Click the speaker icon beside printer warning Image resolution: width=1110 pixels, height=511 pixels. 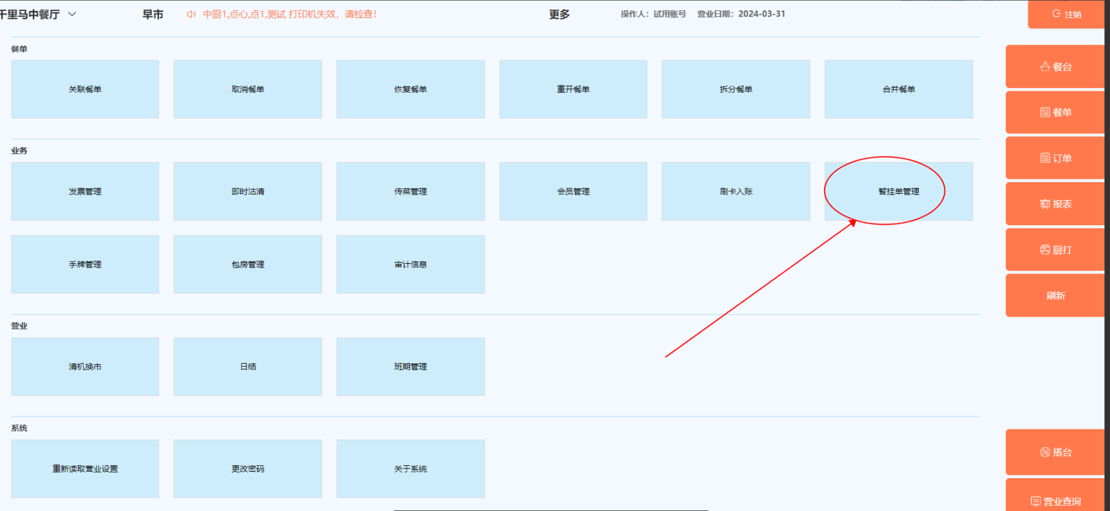[191, 14]
